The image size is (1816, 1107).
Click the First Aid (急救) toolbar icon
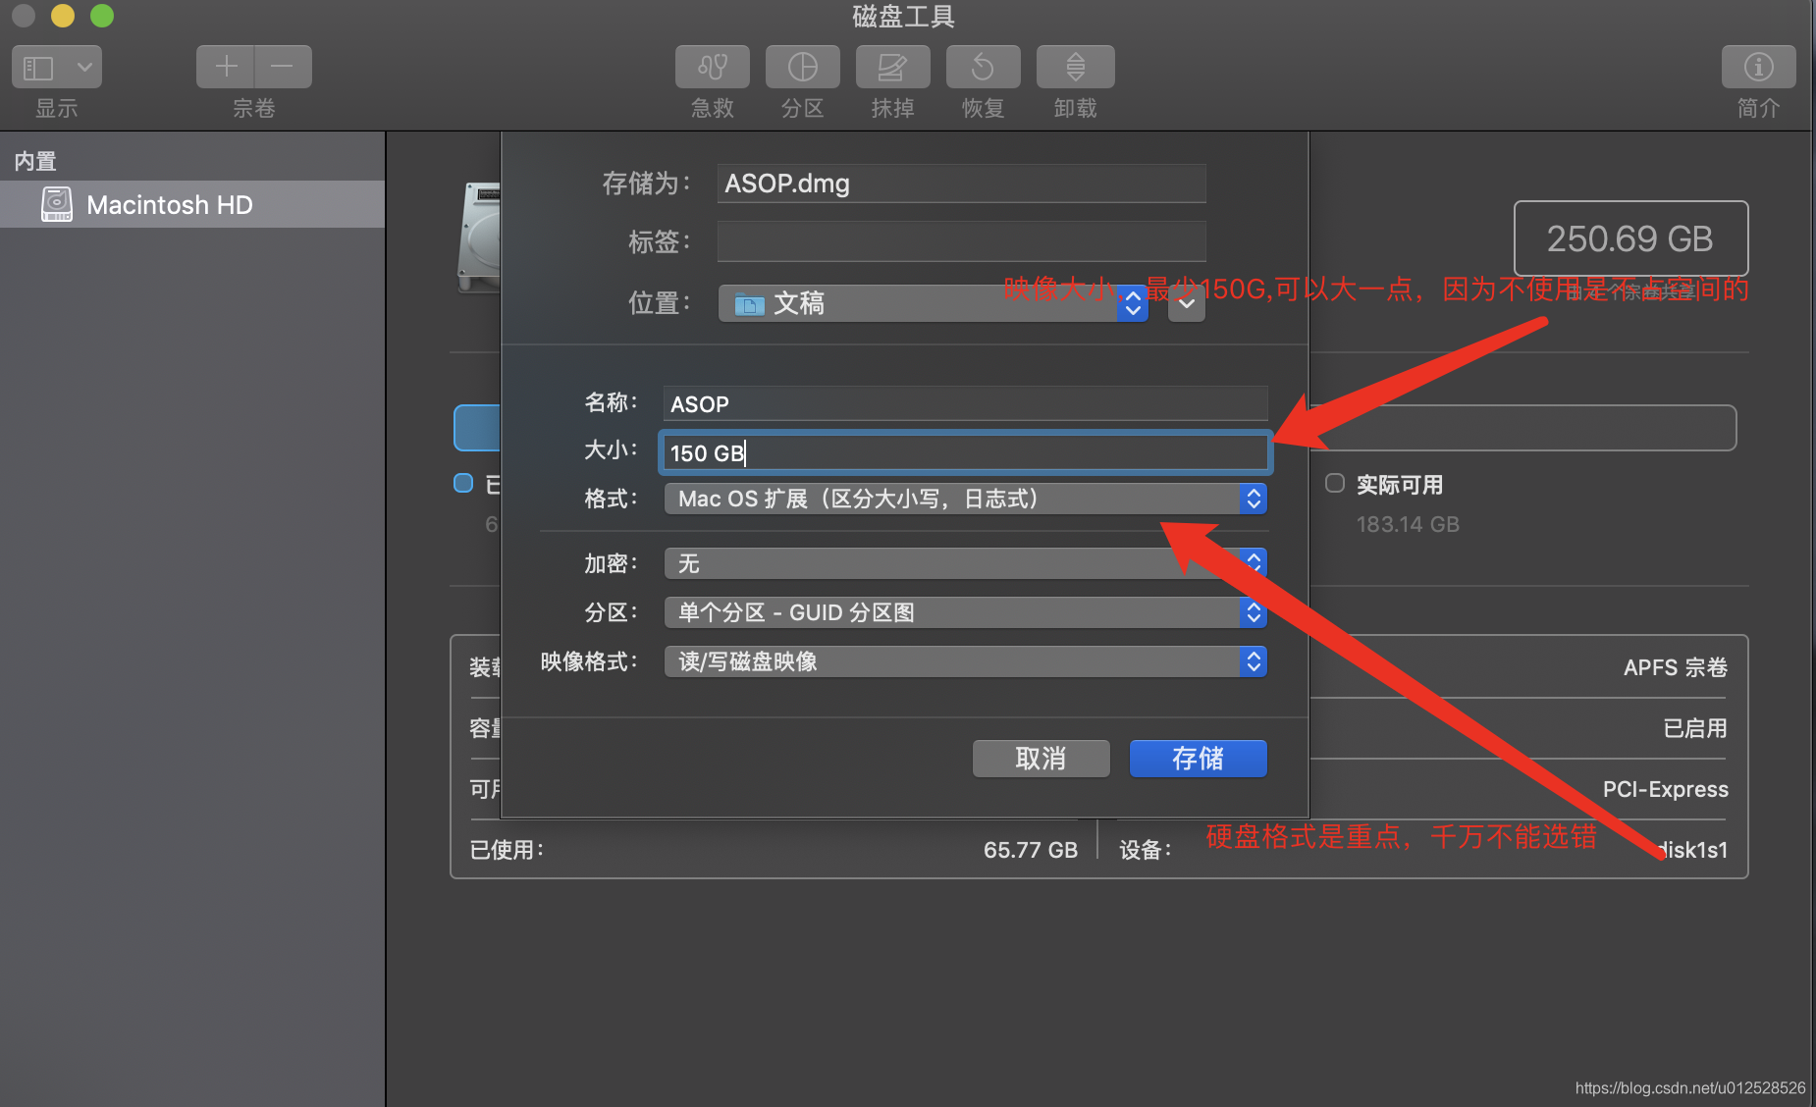pos(713,67)
